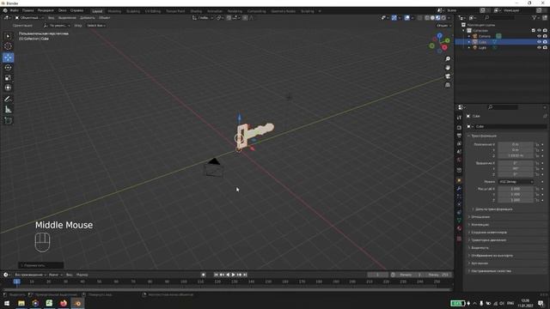The image size is (550, 309).
Task: Toggle viewport overlays button
Action: [x=406, y=17]
